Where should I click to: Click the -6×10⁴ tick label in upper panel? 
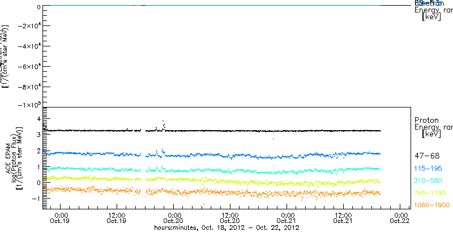(x=29, y=66)
